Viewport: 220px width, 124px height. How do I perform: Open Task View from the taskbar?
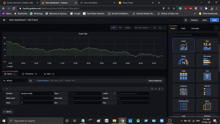[75, 121]
